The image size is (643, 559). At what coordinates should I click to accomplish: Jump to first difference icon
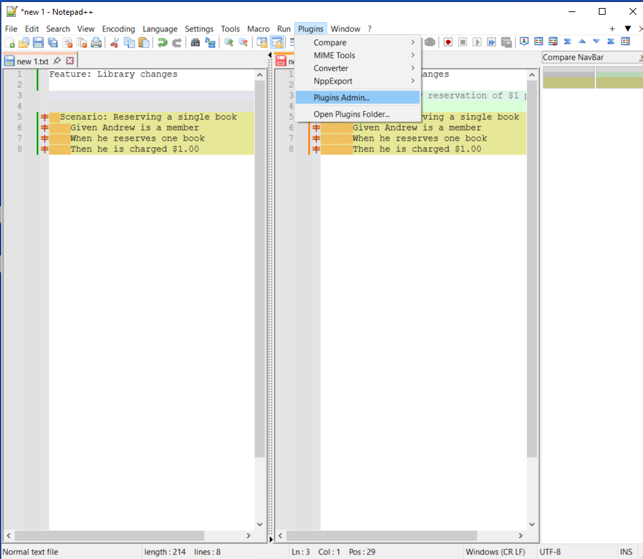[x=567, y=42]
